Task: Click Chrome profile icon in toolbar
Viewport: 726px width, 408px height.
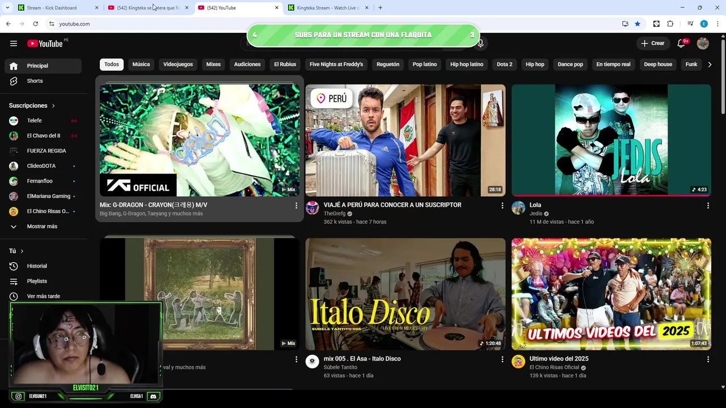Action: coord(704,24)
